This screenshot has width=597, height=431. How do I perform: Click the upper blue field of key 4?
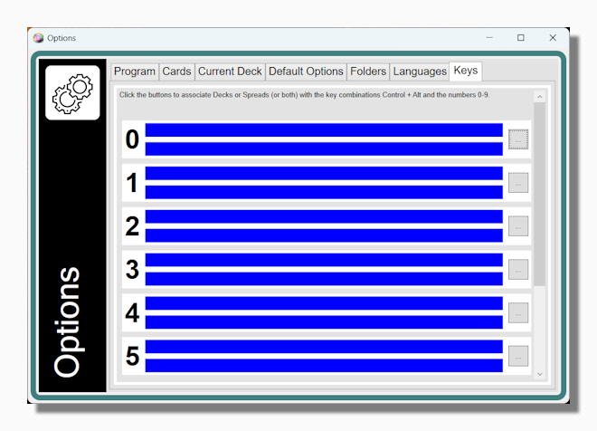click(324, 303)
